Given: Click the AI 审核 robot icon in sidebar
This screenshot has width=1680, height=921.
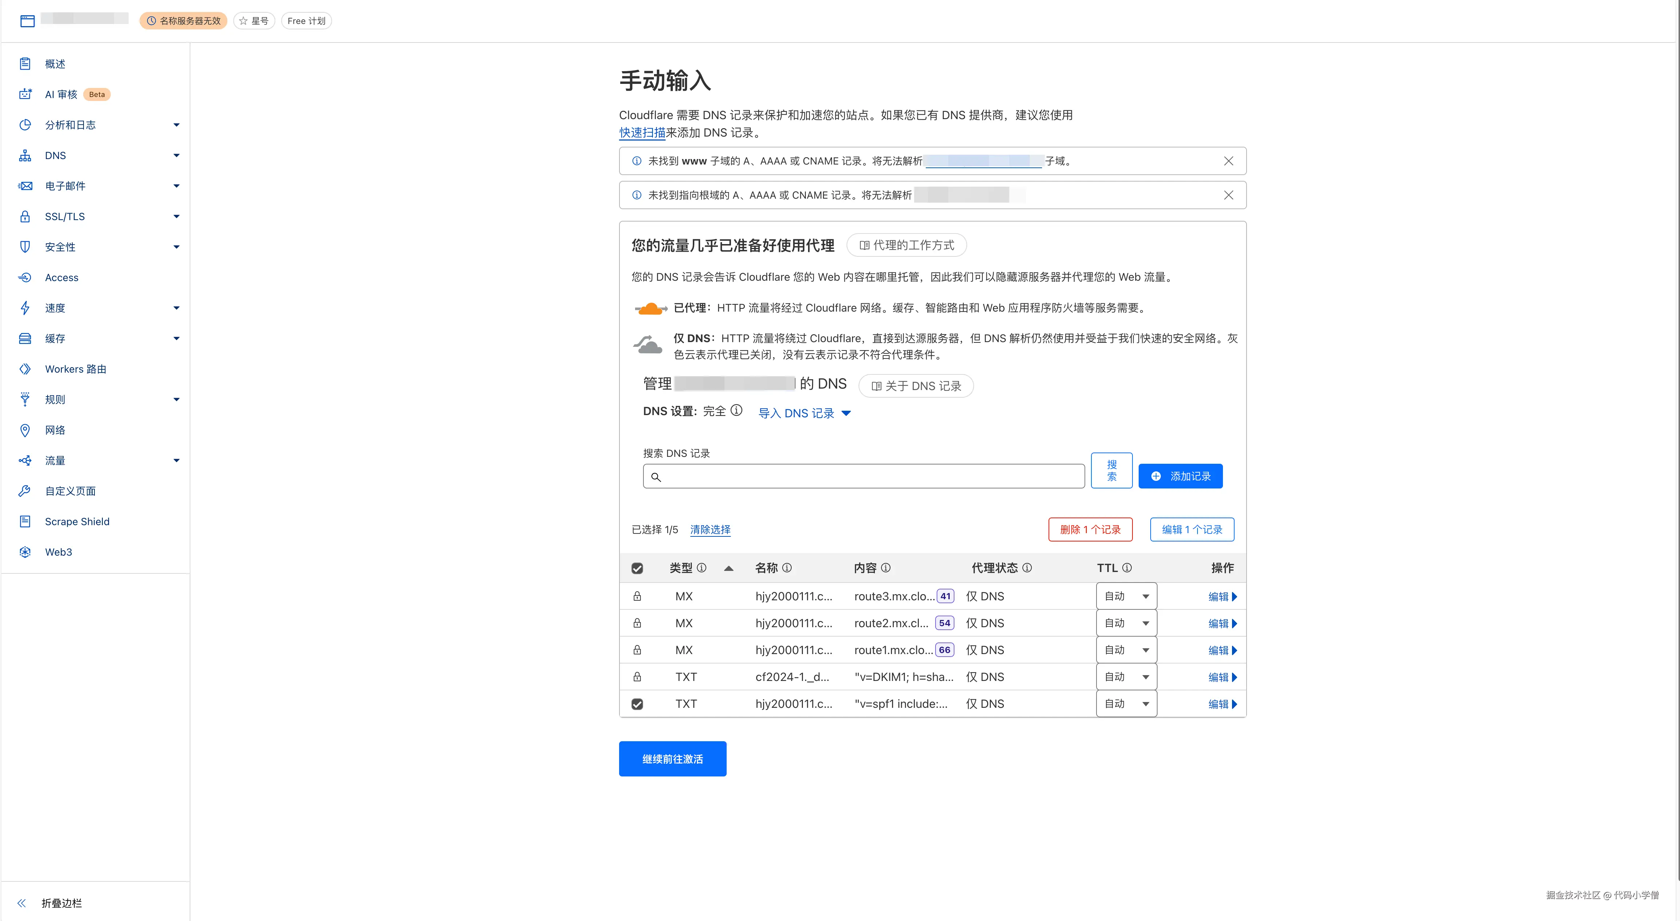Looking at the screenshot, I should pyautogui.click(x=25, y=94).
